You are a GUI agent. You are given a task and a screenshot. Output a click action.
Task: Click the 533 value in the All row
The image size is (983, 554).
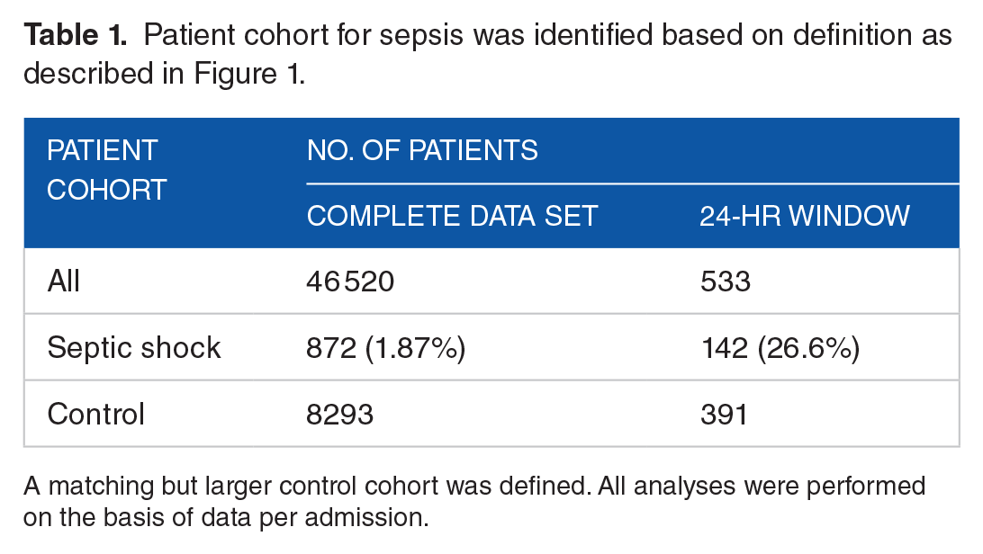coord(726,281)
